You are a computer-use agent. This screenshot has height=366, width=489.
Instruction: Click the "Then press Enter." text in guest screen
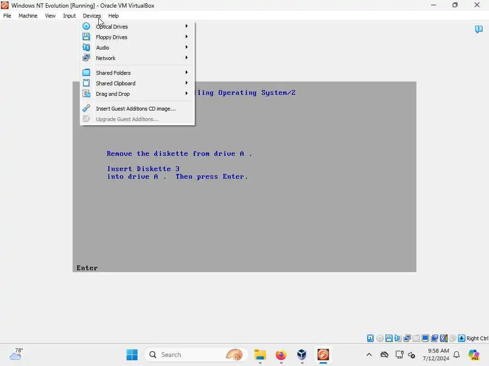pyautogui.click(x=212, y=176)
